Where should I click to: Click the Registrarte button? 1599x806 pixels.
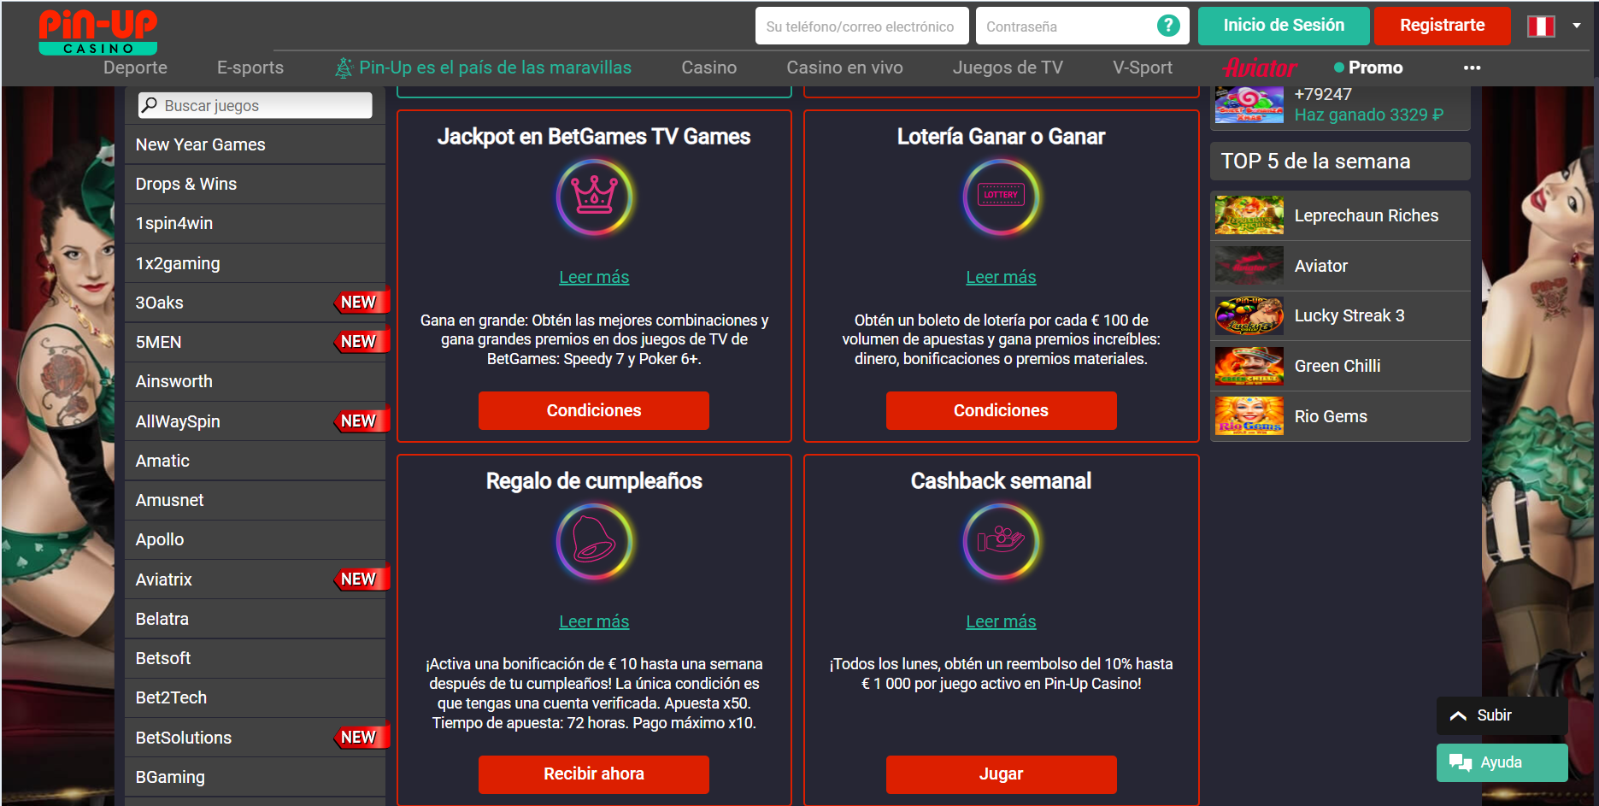tap(1442, 26)
